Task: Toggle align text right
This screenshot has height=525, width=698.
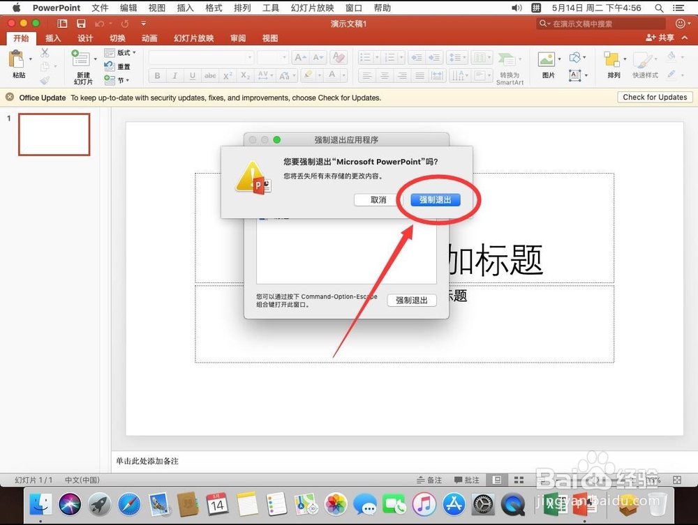Action: [402, 76]
